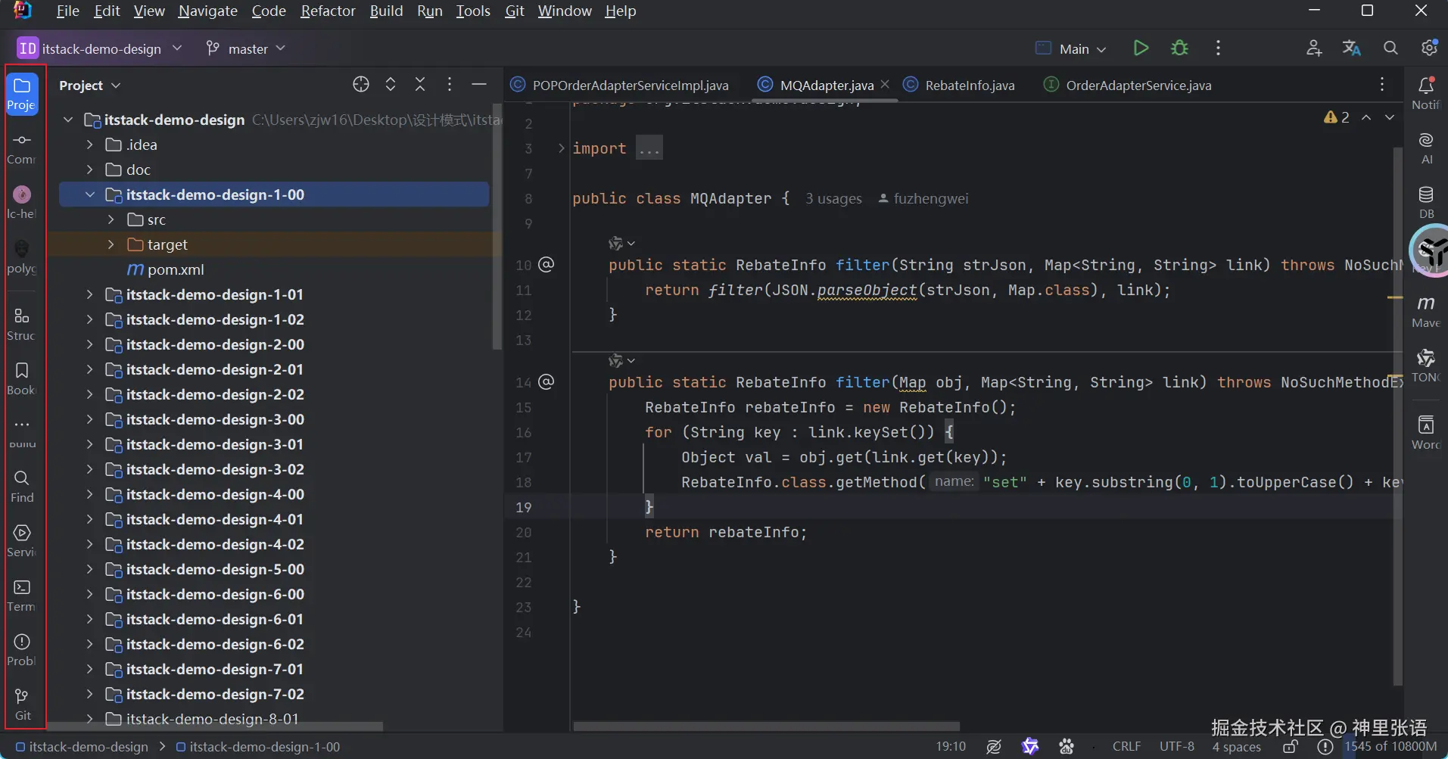This screenshot has height=759, width=1448.
Task: Switch to the RebateInfo.java tab
Action: pyautogui.click(x=969, y=86)
